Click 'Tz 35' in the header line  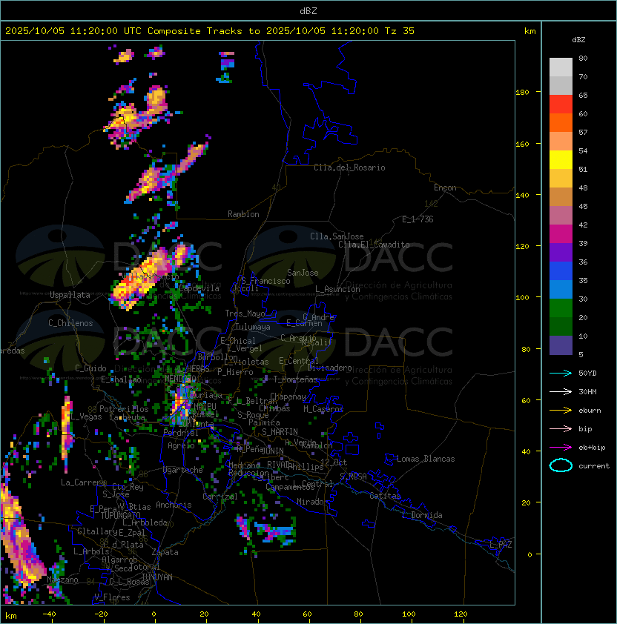(400, 31)
